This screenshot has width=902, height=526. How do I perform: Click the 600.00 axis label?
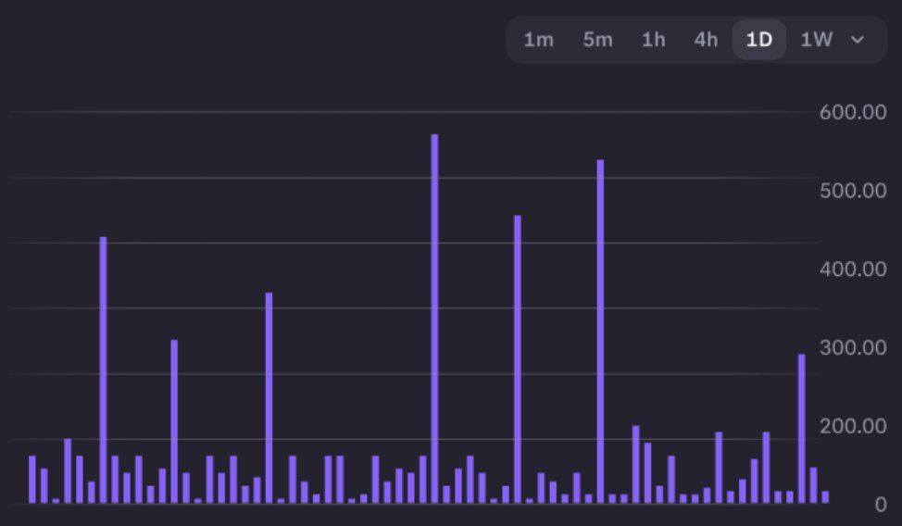(852, 113)
